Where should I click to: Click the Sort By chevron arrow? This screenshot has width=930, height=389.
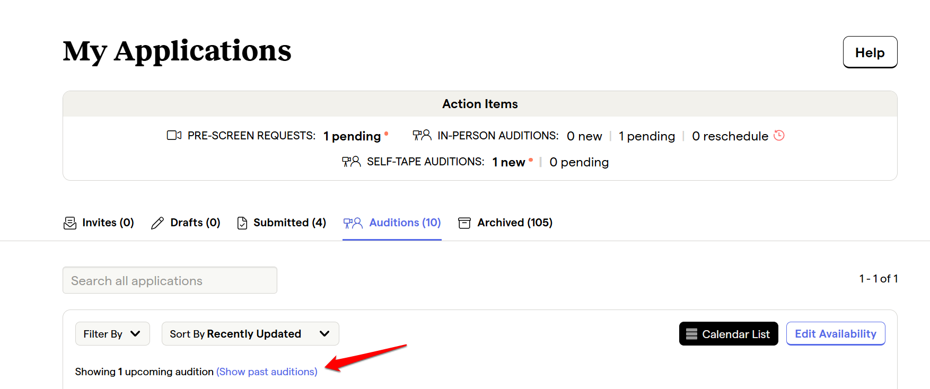point(324,334)
